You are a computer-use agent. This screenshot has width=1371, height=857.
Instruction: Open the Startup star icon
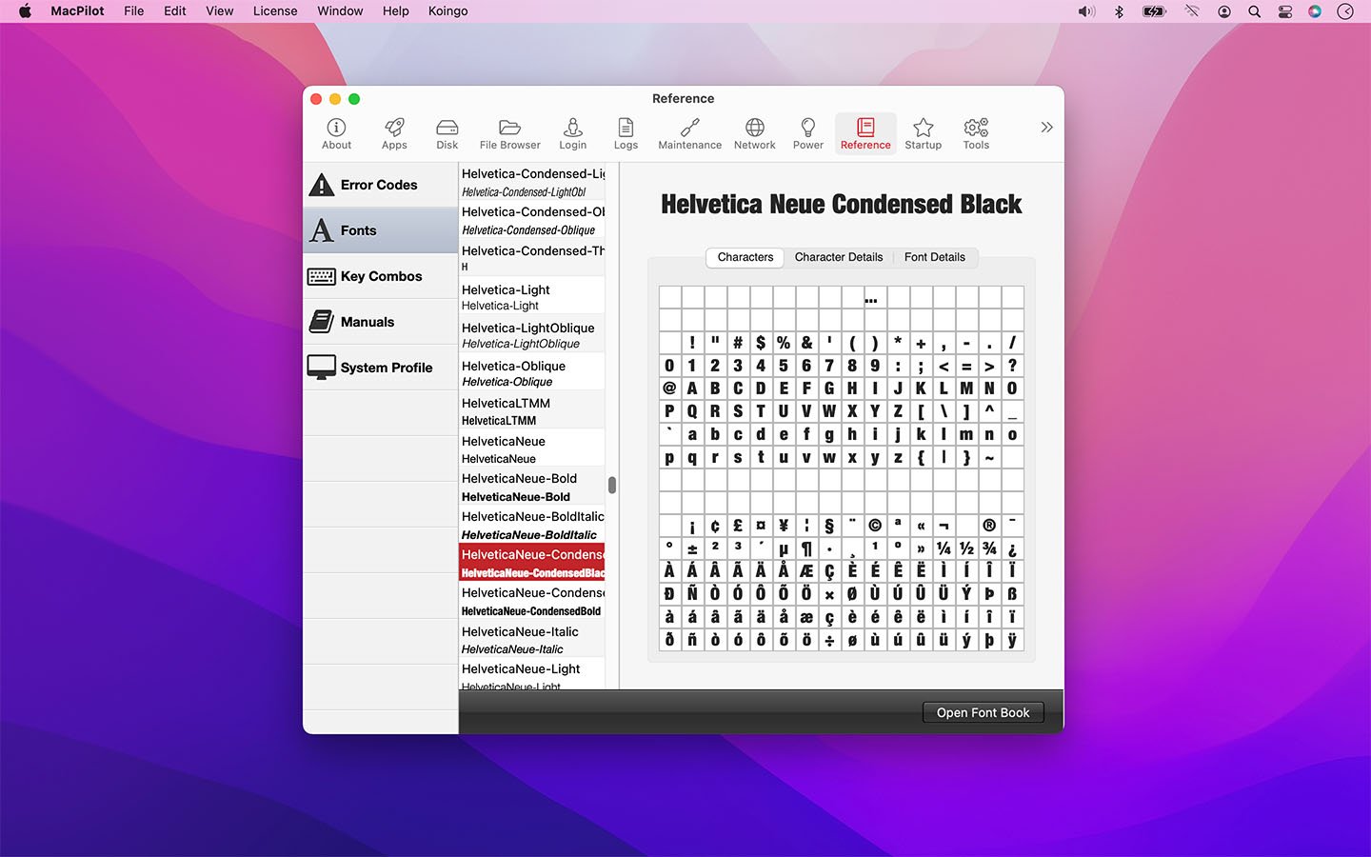(x=923, y=133)
